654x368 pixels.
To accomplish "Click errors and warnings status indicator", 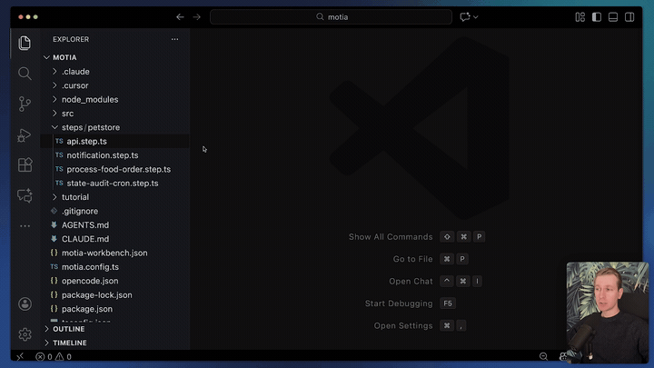I will coord(54,357).
